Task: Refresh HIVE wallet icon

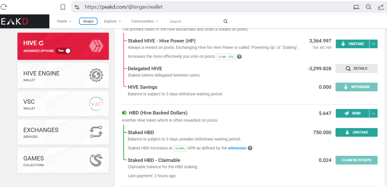Action: (x=41, y=43)
